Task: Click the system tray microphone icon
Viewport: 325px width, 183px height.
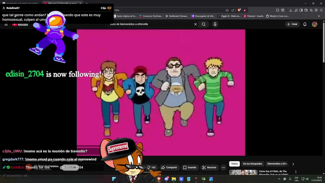Action: (x=290, y=179)
